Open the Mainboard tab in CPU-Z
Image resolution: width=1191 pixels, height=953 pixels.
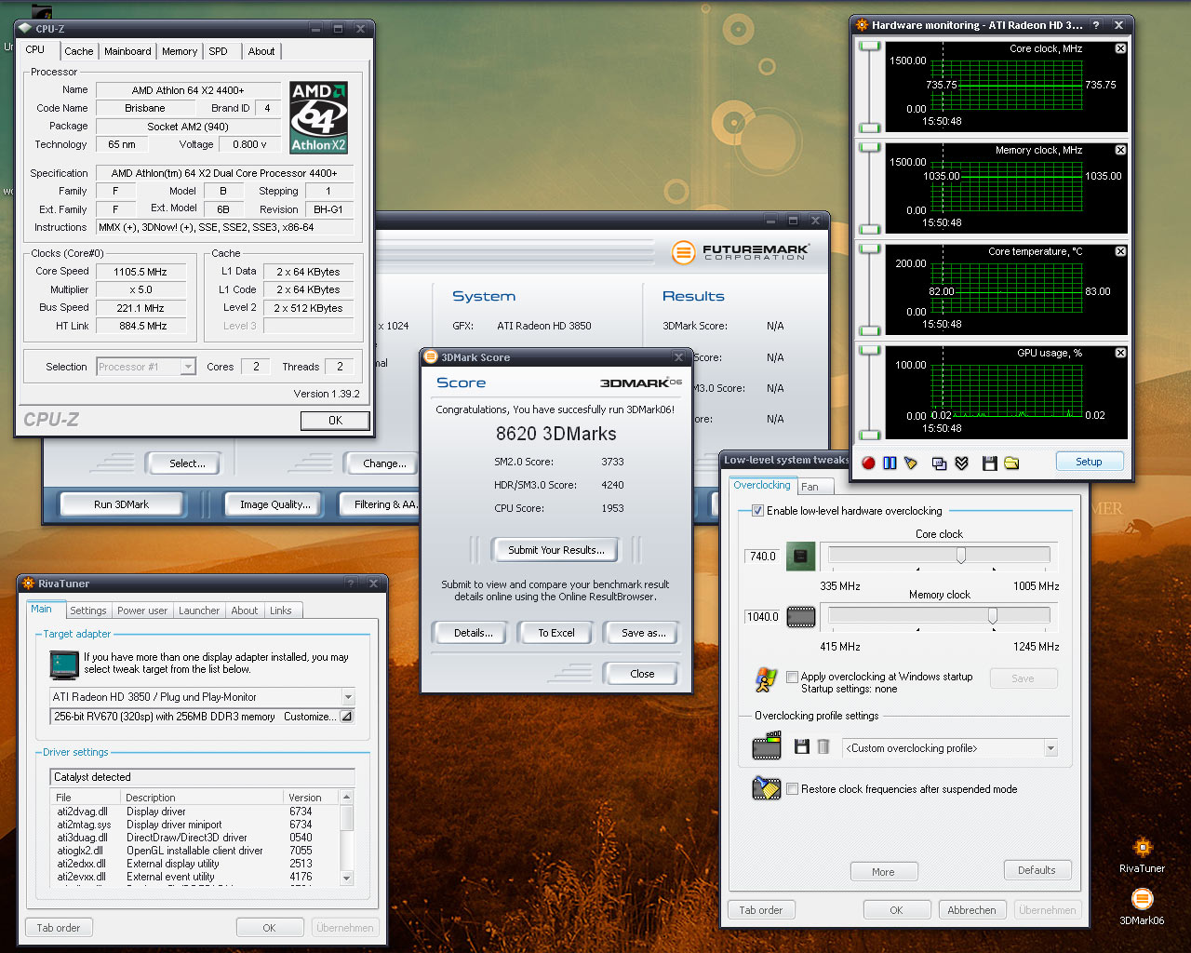pos(127,51)
